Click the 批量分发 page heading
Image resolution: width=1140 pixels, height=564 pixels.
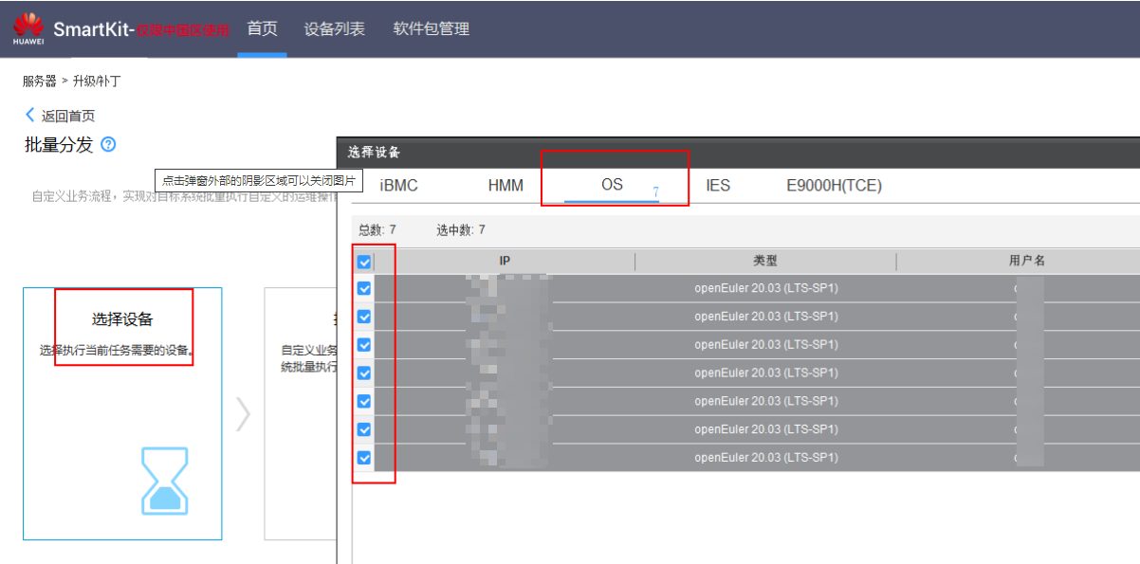pos(59,145)
